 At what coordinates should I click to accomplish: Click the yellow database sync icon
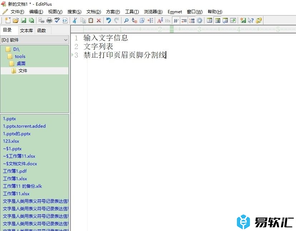pos(259,20)
